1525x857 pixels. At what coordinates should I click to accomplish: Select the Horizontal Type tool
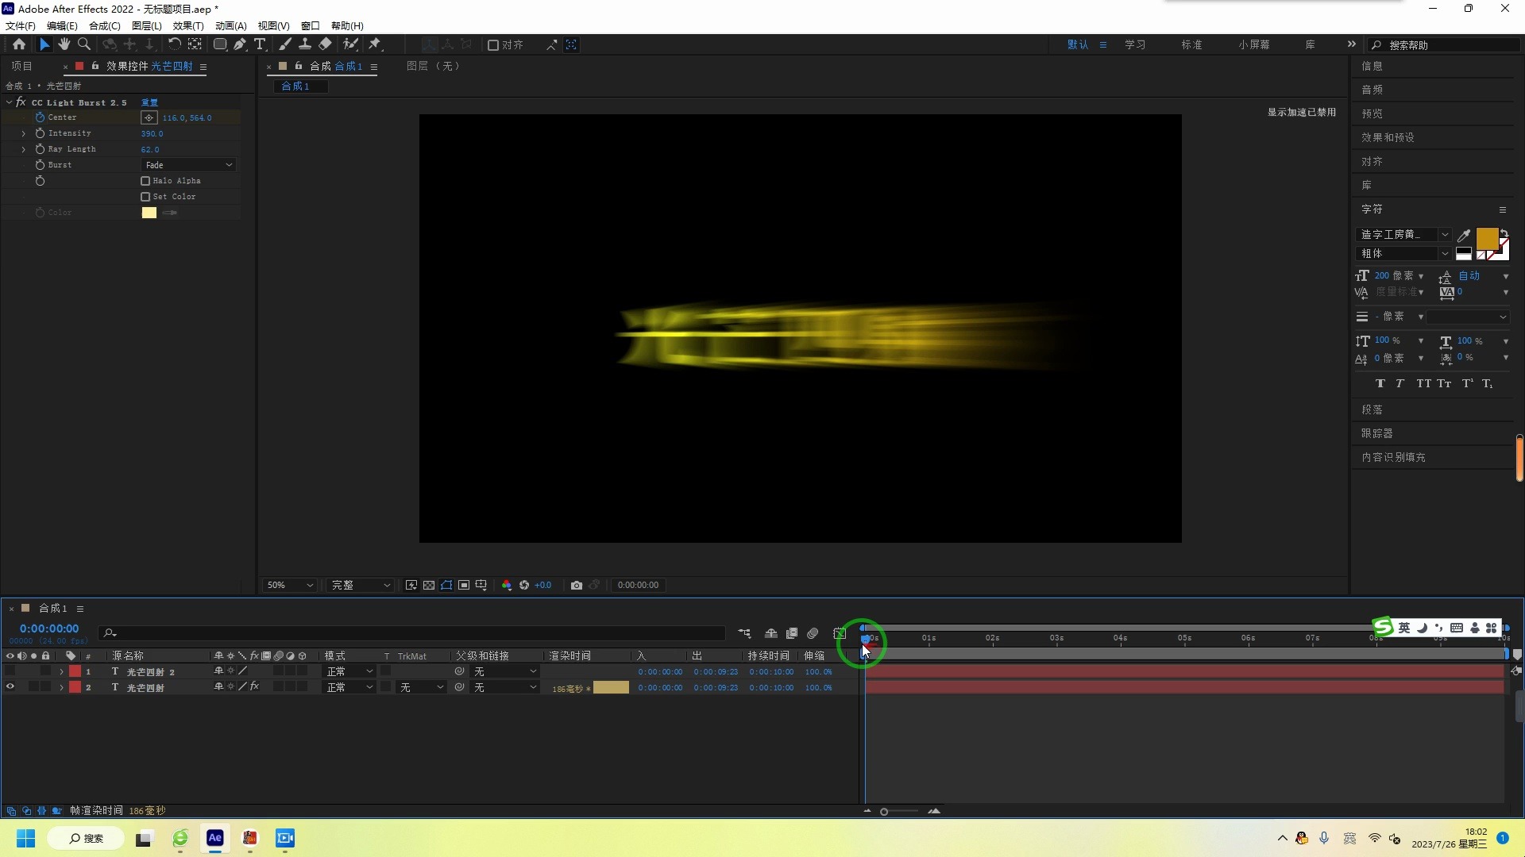coord(260,44)
